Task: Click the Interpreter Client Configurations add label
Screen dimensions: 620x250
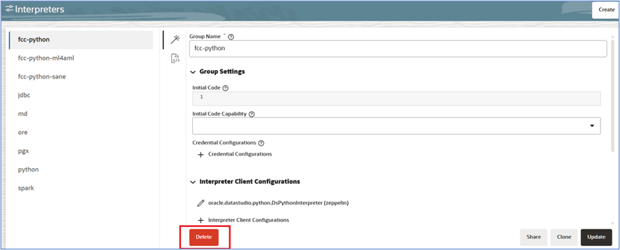Action: coord(249,220)
